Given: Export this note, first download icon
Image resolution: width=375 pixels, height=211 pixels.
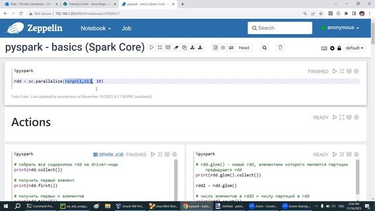Looking at the screenshot, I should (192, 47).
